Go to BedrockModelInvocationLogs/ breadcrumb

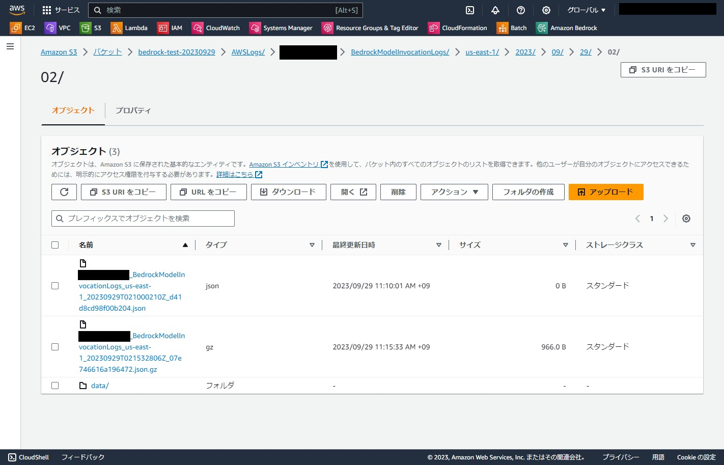400,52
